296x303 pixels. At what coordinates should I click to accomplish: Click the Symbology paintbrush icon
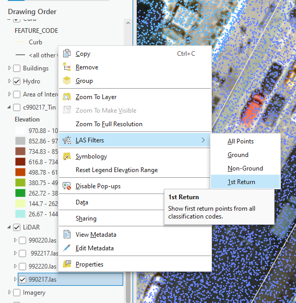tap(67, 156)
